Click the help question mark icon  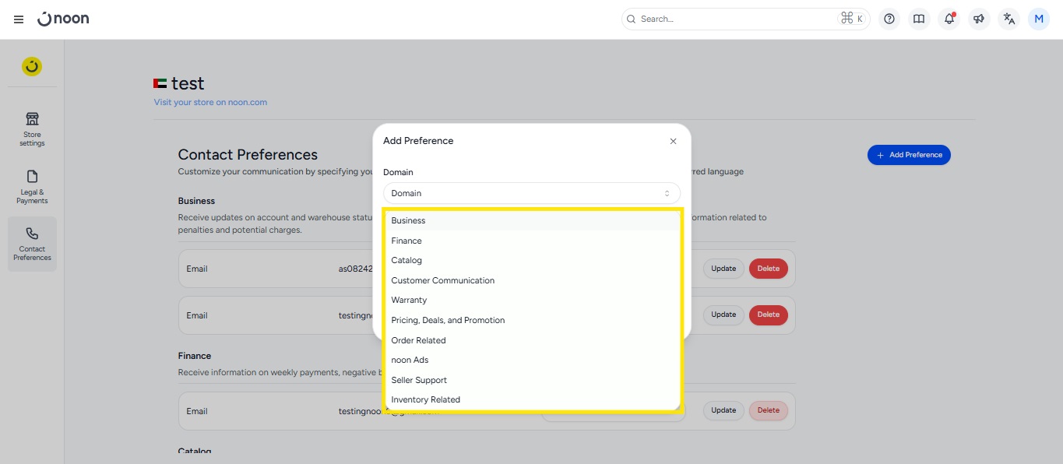pos(889,19)
